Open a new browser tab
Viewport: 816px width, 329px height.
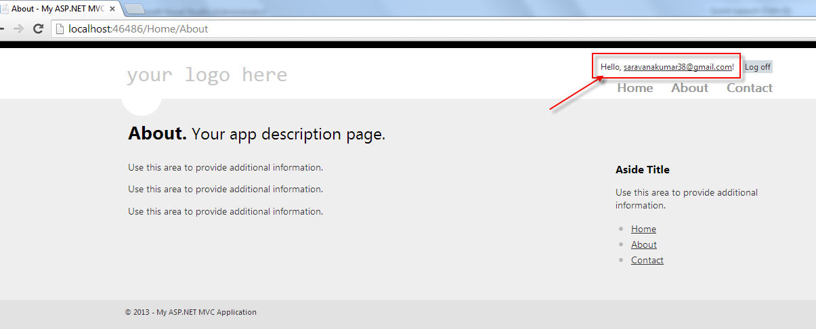tap(135, 9)
